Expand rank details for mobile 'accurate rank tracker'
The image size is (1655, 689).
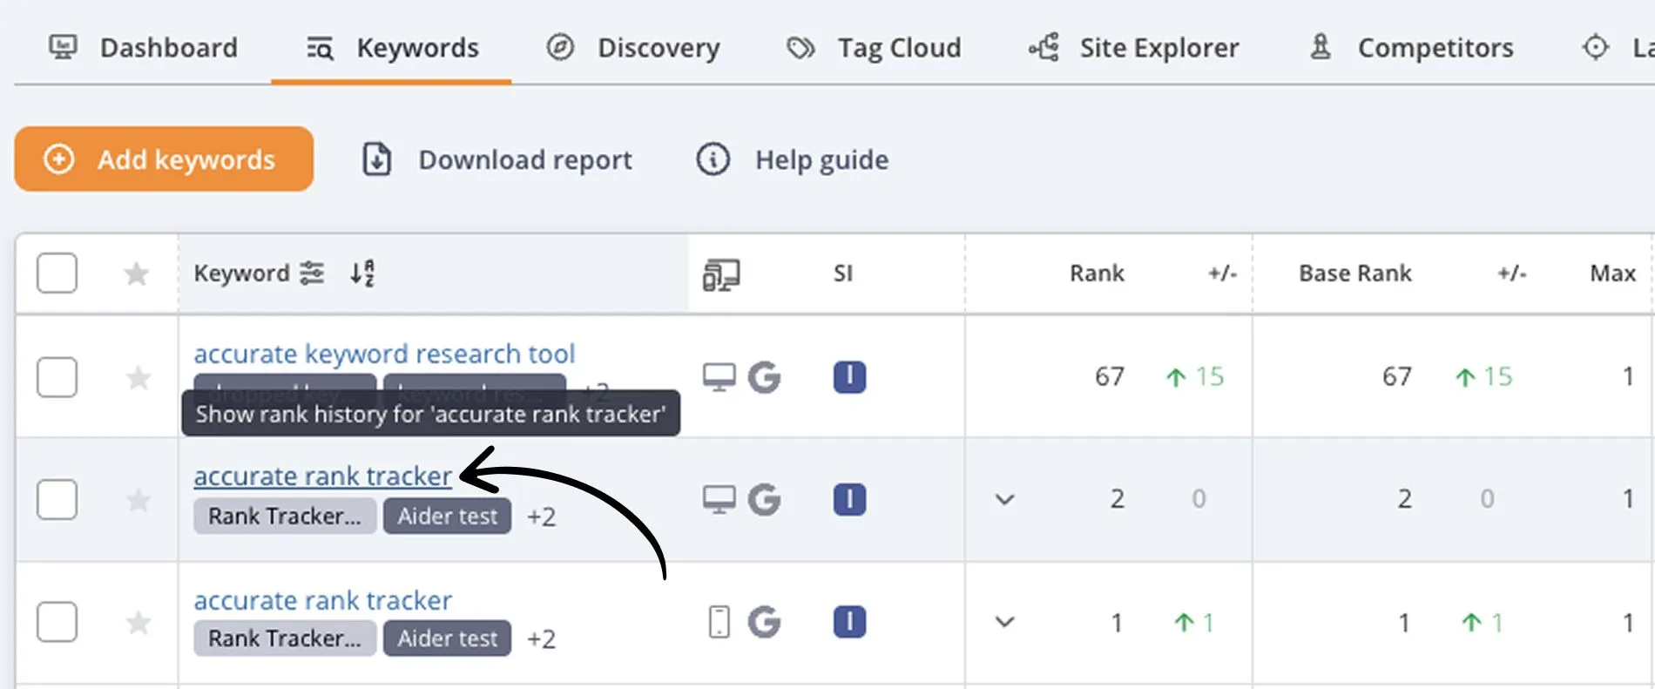pyautogui.click(x=1004, y=622)
